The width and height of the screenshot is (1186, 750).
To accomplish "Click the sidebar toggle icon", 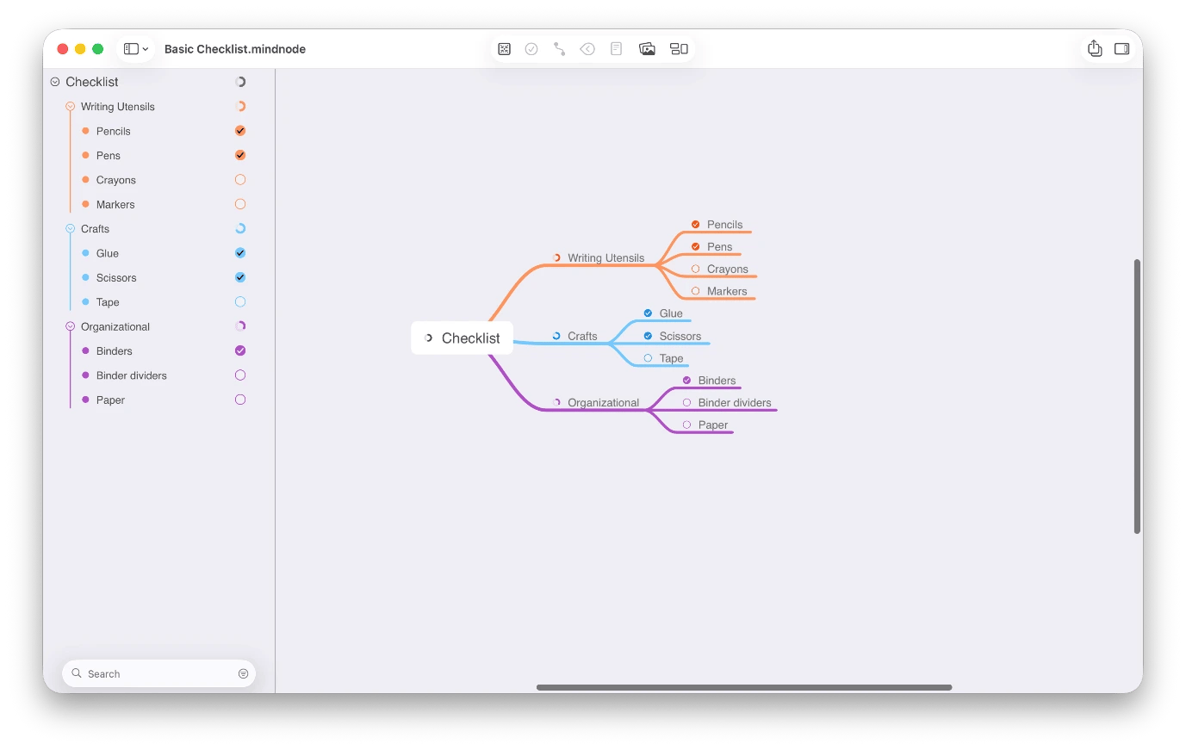I will click(x=131, y=49).
